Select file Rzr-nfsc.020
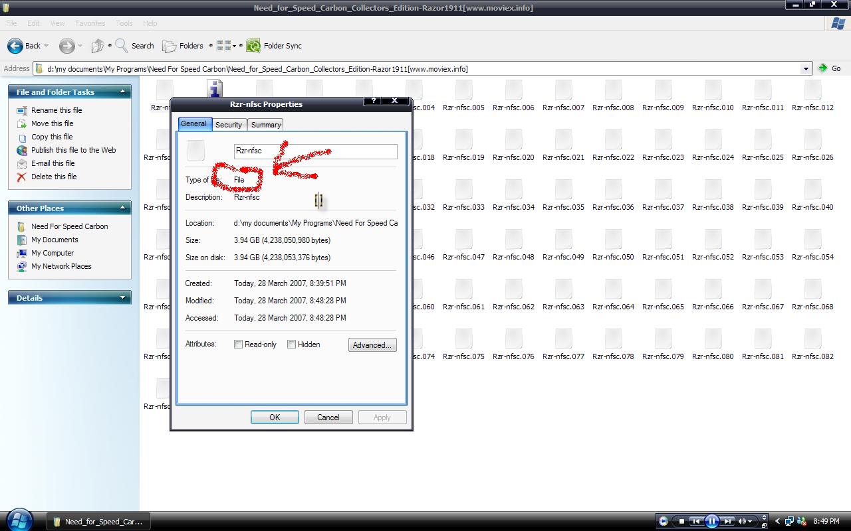Viewport: 851px width, 531px height. tap(513, 146)
